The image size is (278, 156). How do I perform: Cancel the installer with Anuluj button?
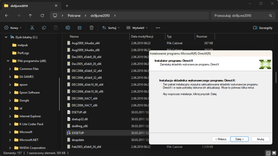click(x=260, y=139)
